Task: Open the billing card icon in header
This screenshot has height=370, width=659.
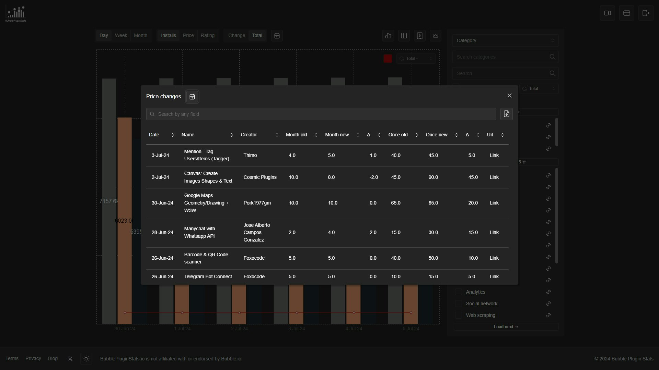Action: click(x=627, y=13)
